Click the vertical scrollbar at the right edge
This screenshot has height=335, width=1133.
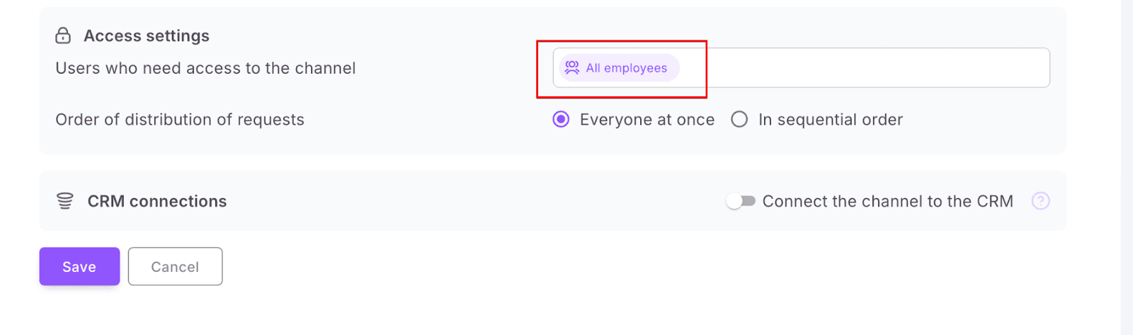pos(1127,167)
